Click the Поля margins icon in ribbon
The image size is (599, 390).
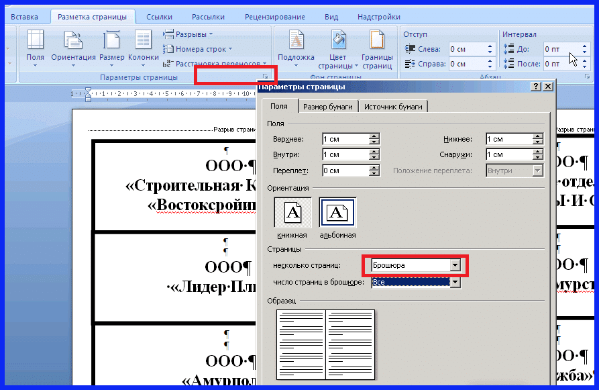tap(35, 42)
